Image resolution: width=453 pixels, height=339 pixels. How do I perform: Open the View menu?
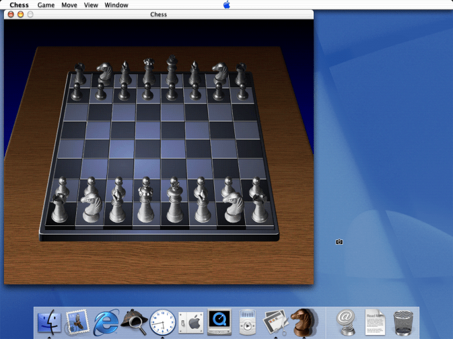click(91, 5)
